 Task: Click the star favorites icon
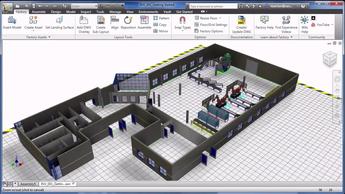(260, 6)
